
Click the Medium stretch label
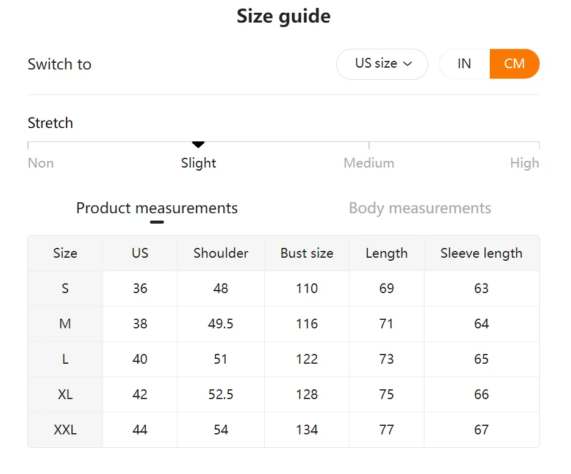pos(368,163)
